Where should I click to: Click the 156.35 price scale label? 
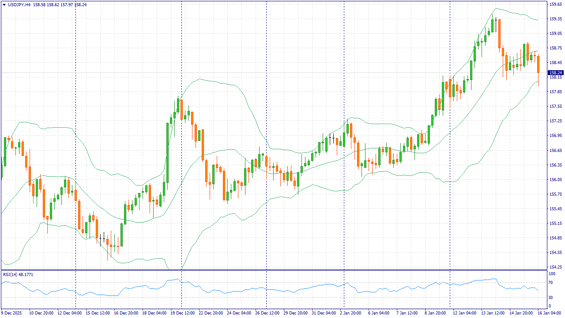tap(555, 165)
